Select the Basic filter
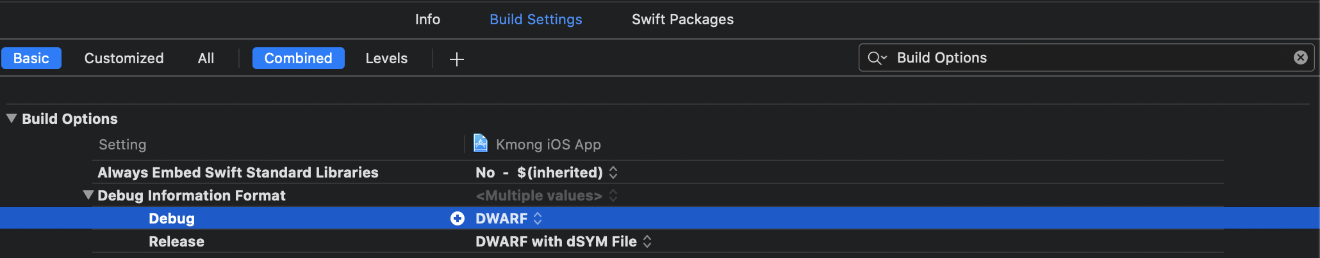1320x258 pixels. click(x=31, y=58)
